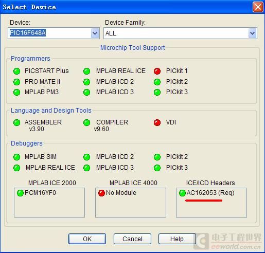Viewport: 265px width, 253px height.
Task: Click the MPLAB SIM label
Action: (41, 157)
